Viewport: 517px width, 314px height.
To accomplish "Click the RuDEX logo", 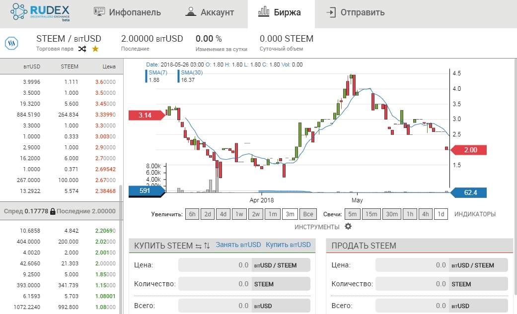I will [x=40, y=12].
